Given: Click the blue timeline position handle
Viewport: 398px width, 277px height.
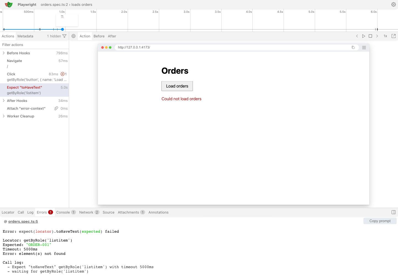Looking at the screenshot, I should pos(62,29).
